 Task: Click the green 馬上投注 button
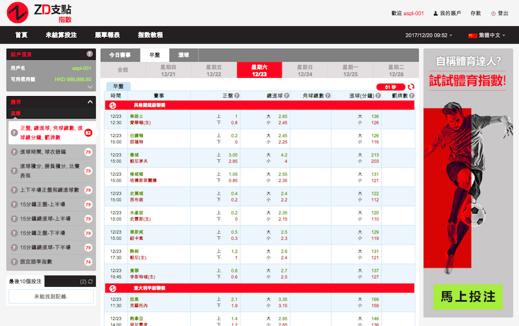(468, 296)
